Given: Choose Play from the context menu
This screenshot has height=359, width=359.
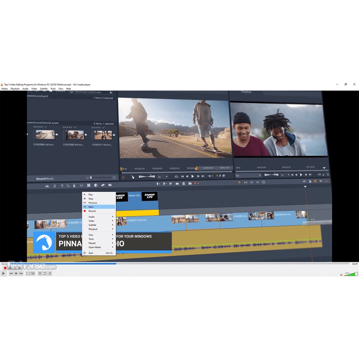Looking at the screenshot, I should pyautogui.click(x=99, y=195).
